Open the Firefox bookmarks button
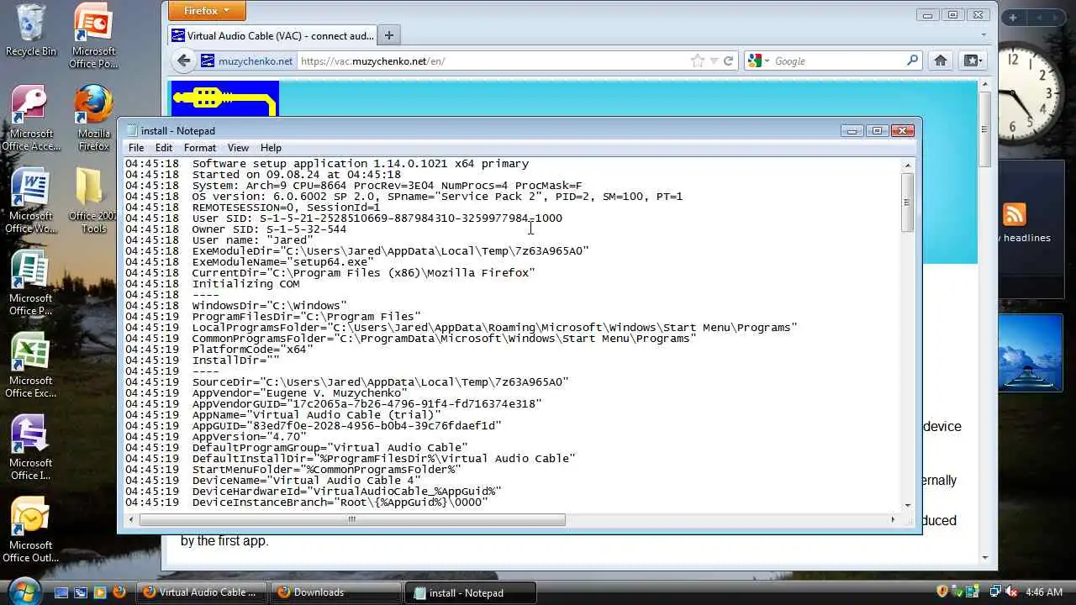The width and height of the screenshot is (1076, 605). click(972, 60)
